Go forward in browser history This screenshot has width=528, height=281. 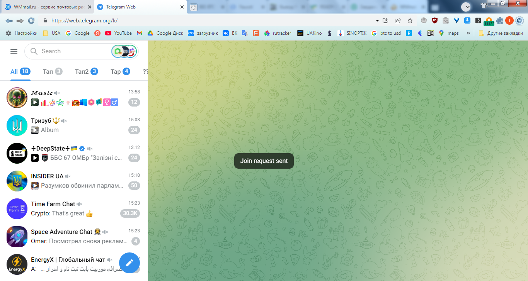(20, 20)
